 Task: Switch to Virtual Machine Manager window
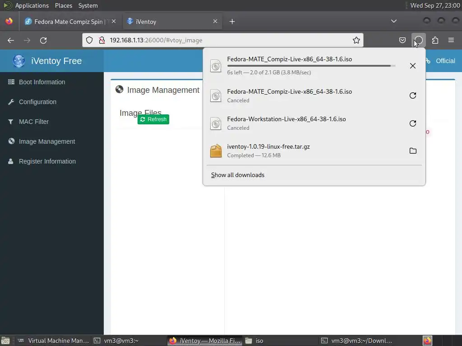[x=53, y=341]
